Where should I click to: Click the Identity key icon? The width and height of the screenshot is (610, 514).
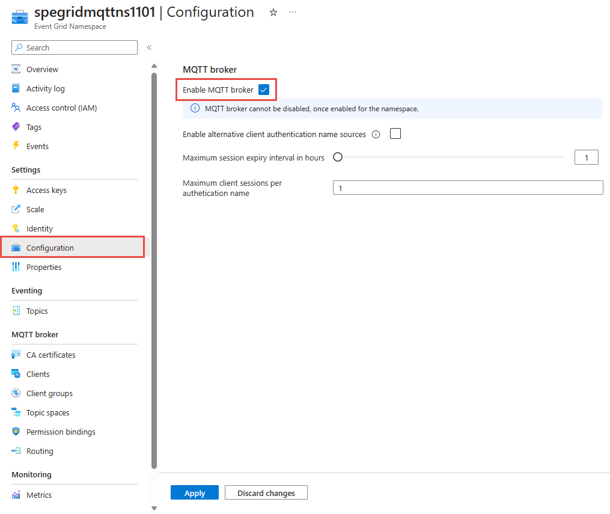pyautogui.click(x=16, y=228)
